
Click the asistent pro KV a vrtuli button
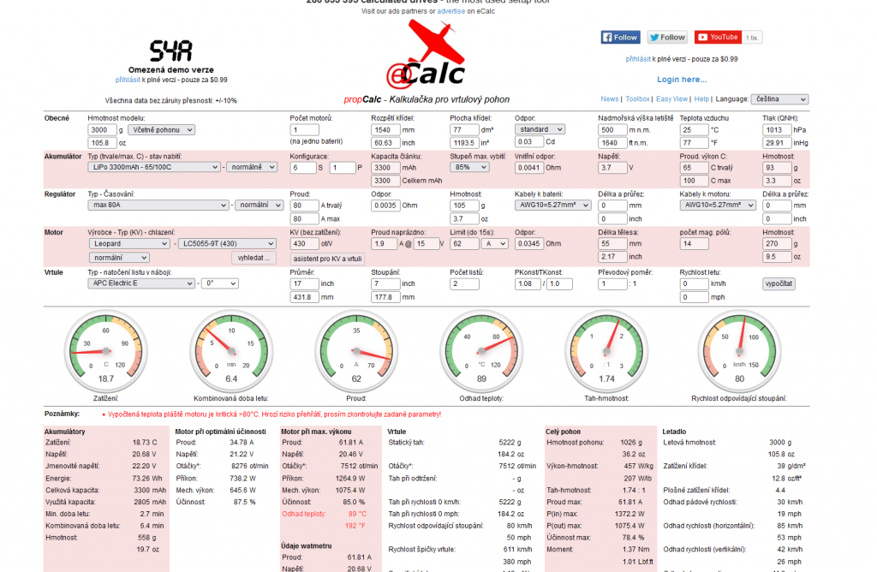[328, 258]
